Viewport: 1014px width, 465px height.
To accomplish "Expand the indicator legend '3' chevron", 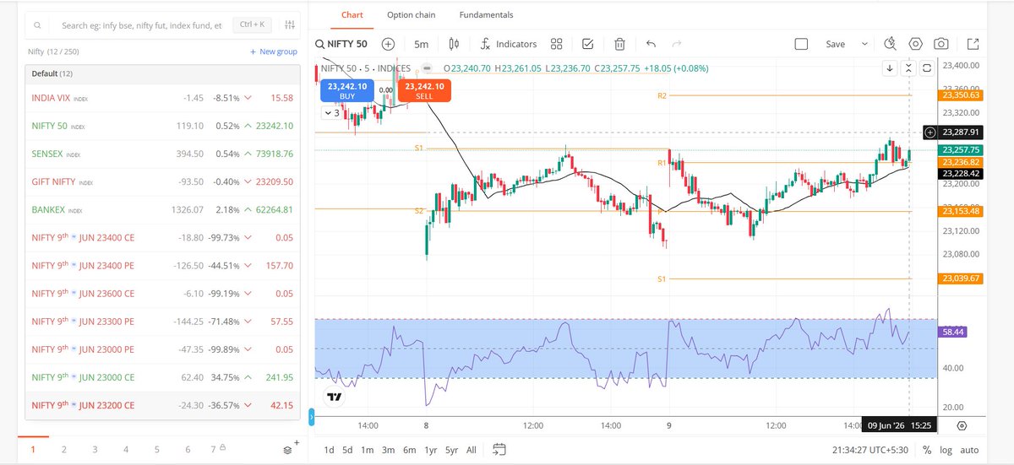I will coord(330,112).
